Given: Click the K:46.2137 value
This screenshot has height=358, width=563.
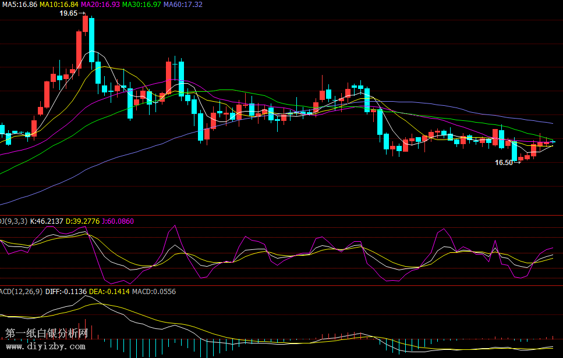Looking at the screenshot, I should [x=47, y=221].
